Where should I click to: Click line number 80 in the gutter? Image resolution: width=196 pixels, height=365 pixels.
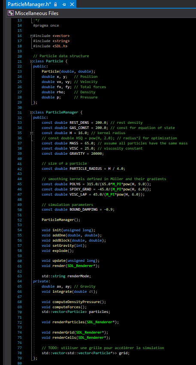point(19,363)
